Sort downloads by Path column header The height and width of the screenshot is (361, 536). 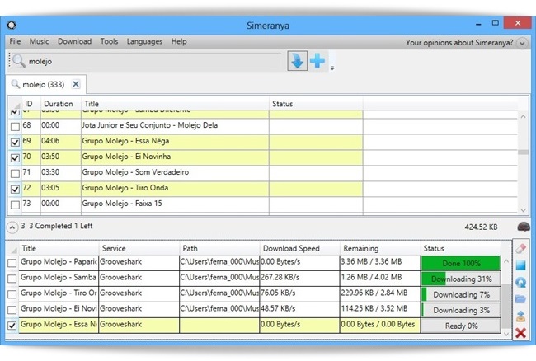pyautogui.click(x=219, y=248)
